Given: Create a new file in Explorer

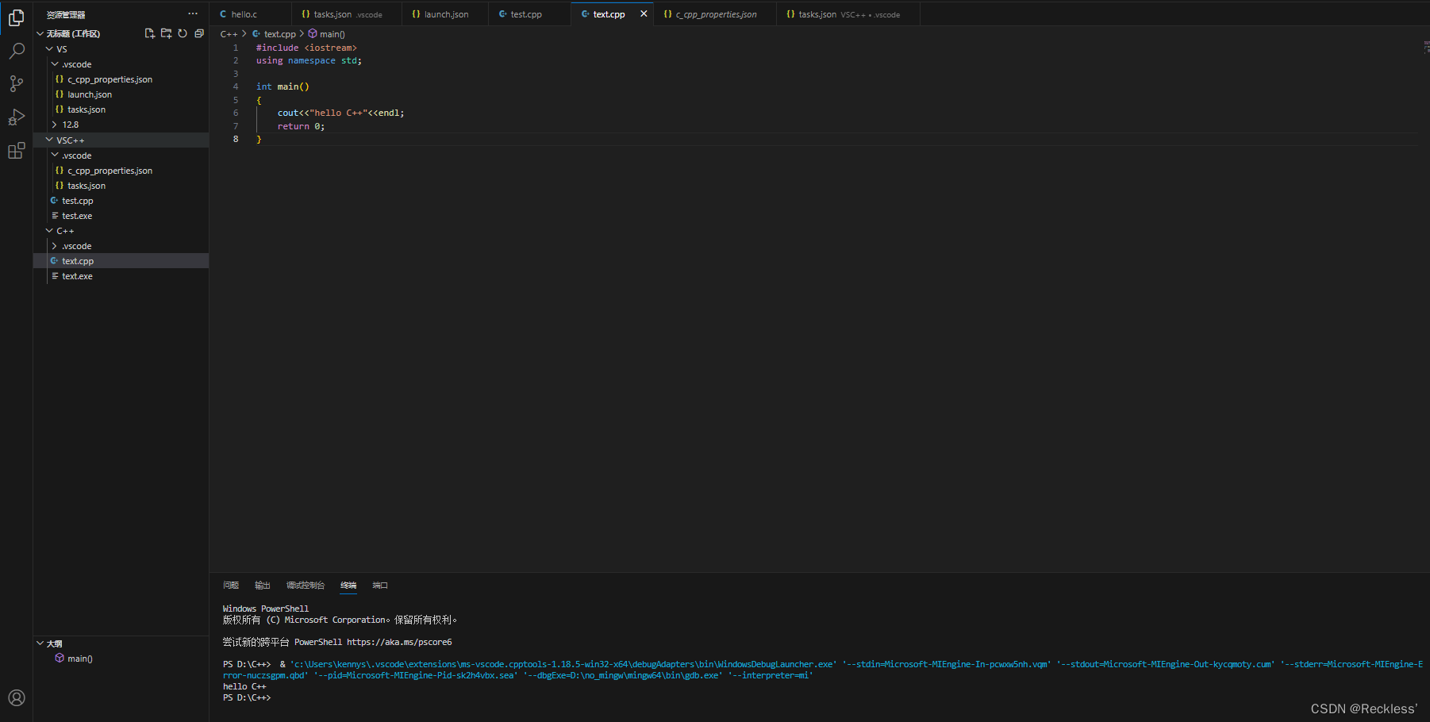Looking at the screenshot, I should coord(149,33).
